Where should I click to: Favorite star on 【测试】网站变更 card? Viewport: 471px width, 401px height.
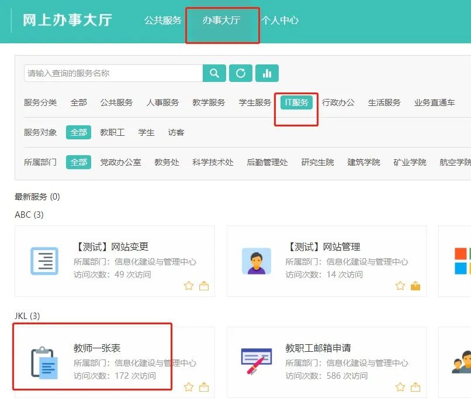tap(189, 286)
